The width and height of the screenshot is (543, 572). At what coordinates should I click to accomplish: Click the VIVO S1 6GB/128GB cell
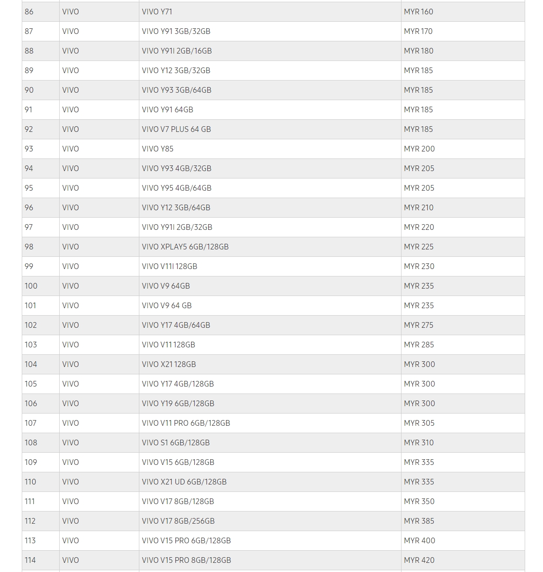[x=175, y=443]
